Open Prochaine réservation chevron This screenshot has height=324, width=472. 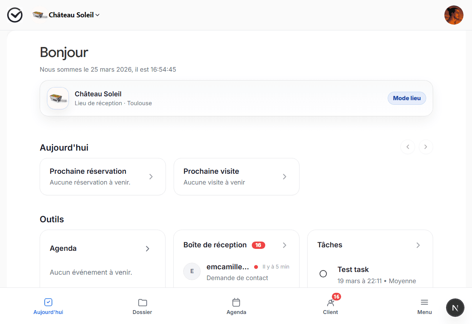pyautogui.click(x=151, y=176)
